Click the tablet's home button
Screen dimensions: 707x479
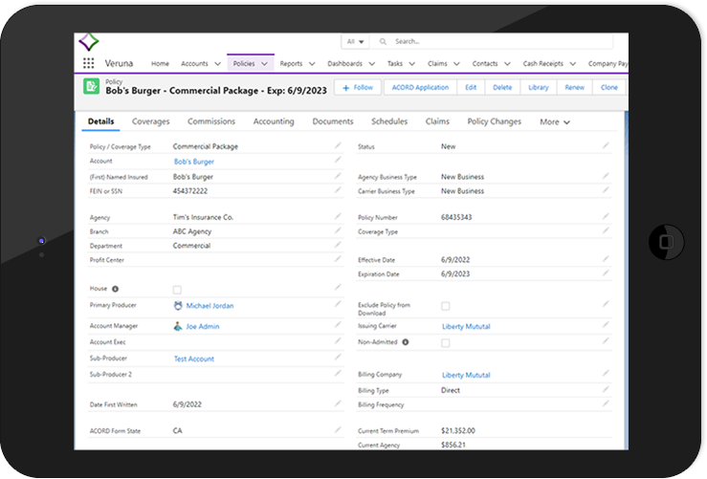coord(666,242)
